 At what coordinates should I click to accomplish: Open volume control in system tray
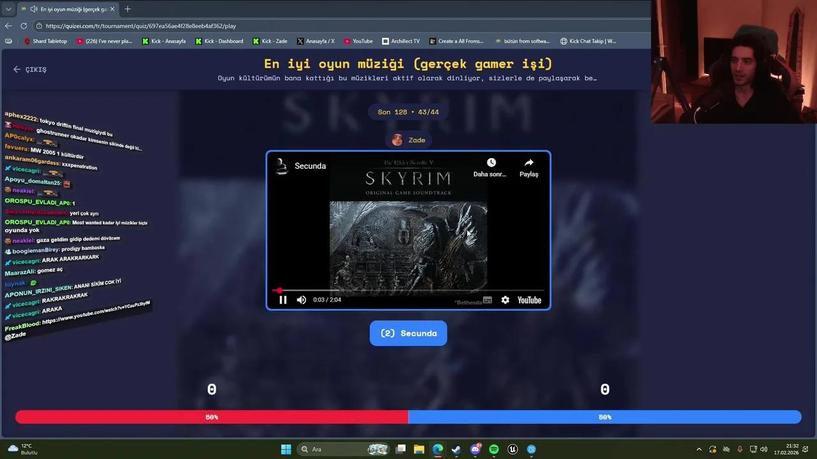[x=764, y=449]
